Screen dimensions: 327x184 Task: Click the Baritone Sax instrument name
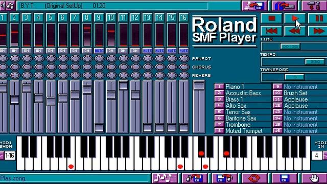241,118
